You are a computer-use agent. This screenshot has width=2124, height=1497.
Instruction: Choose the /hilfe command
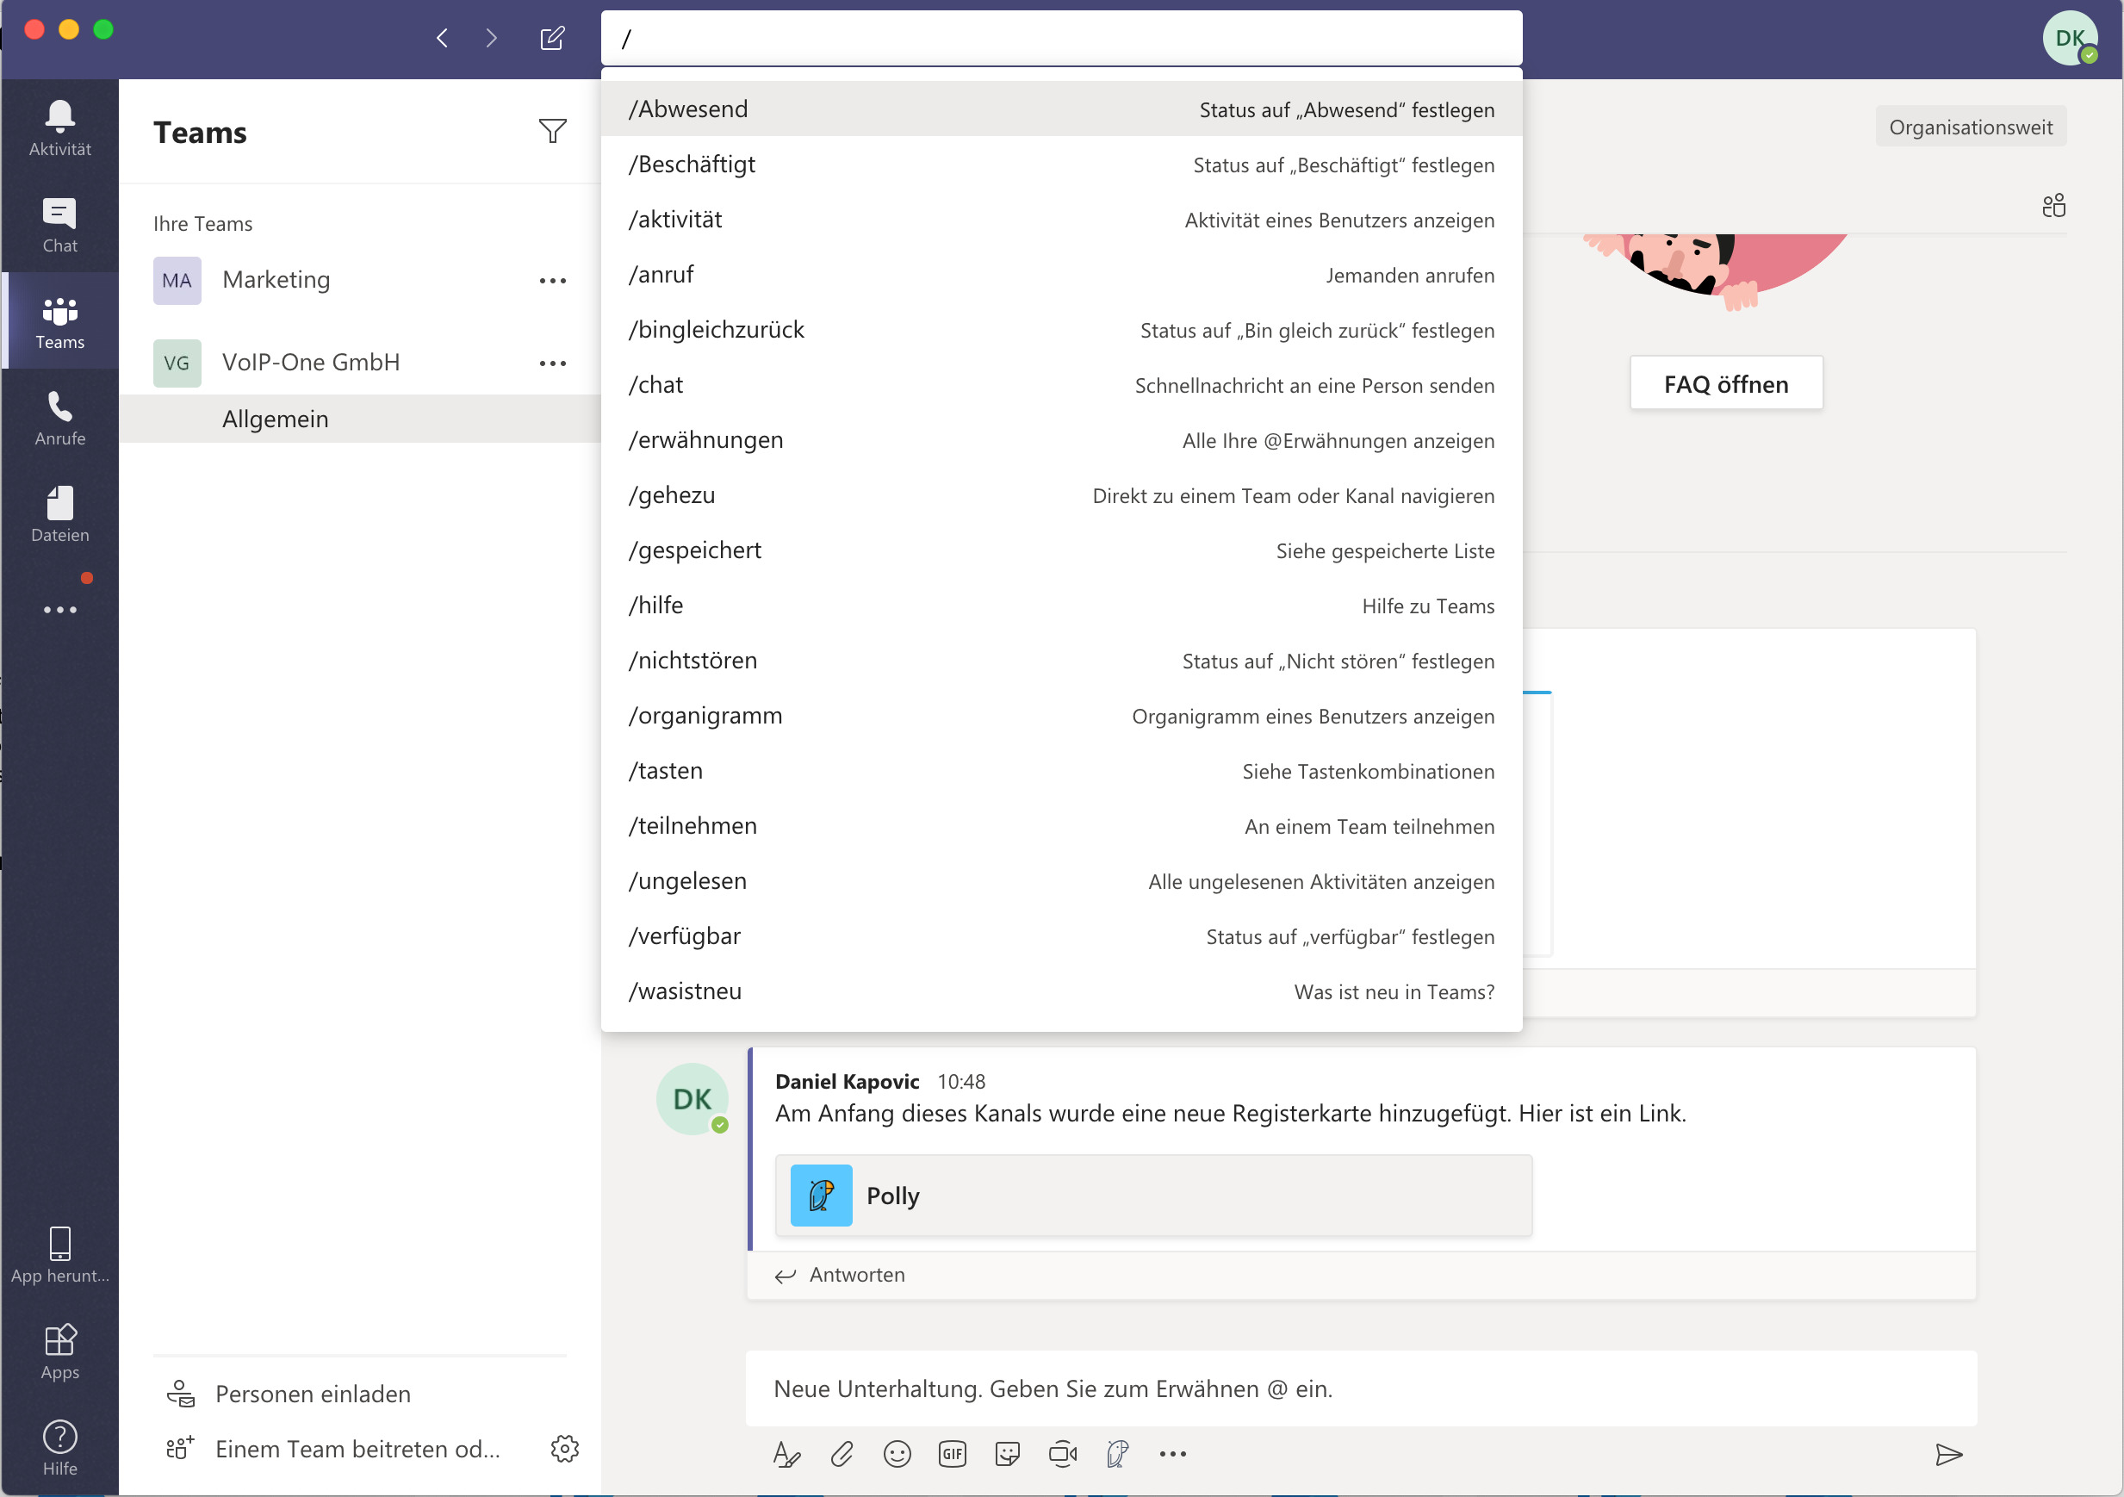(x=1061, y=606)
